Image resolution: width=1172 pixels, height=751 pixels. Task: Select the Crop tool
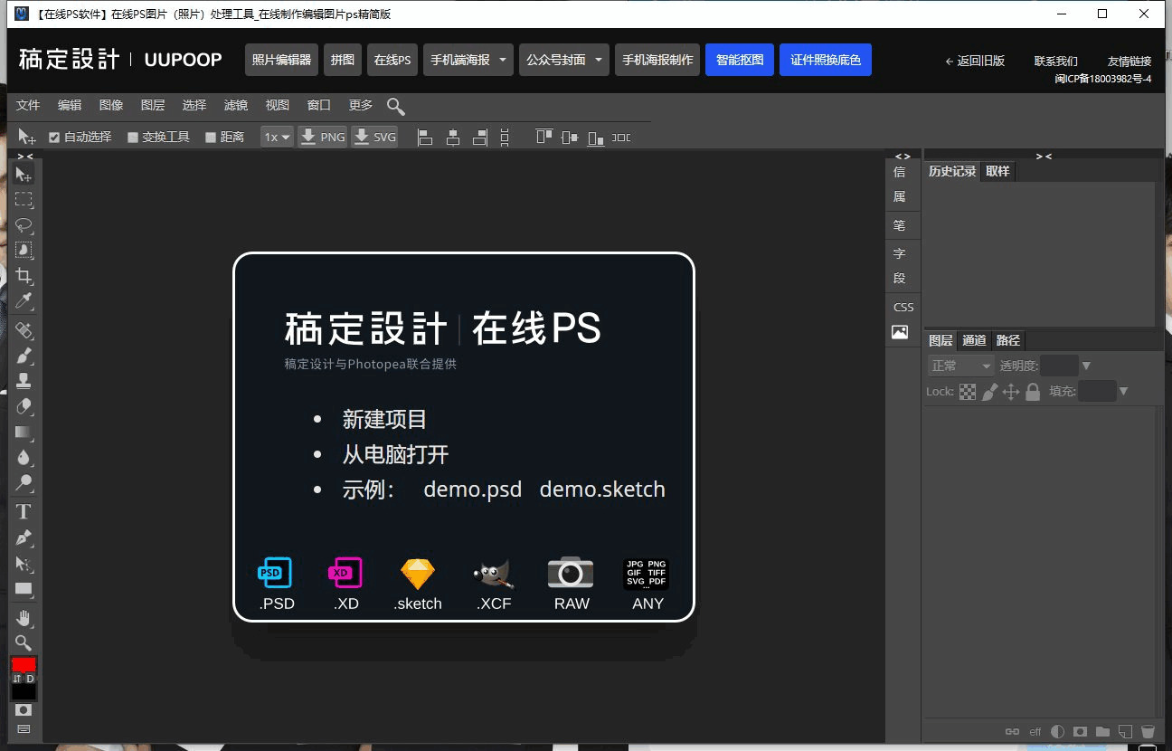(x=24, y=275)
